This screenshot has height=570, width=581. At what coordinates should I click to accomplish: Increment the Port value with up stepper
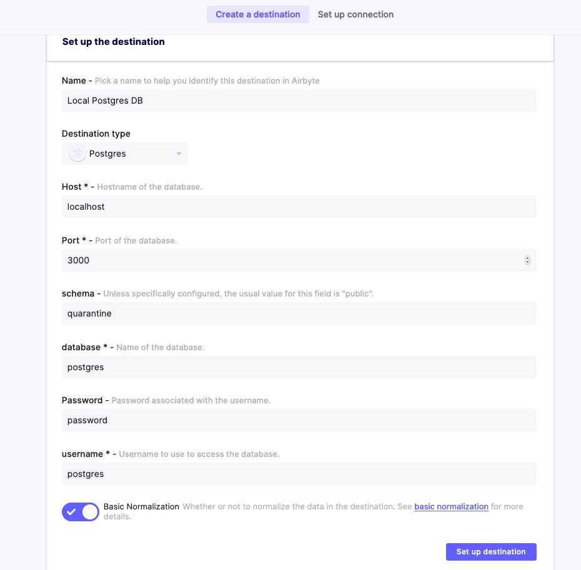point(527,258)
